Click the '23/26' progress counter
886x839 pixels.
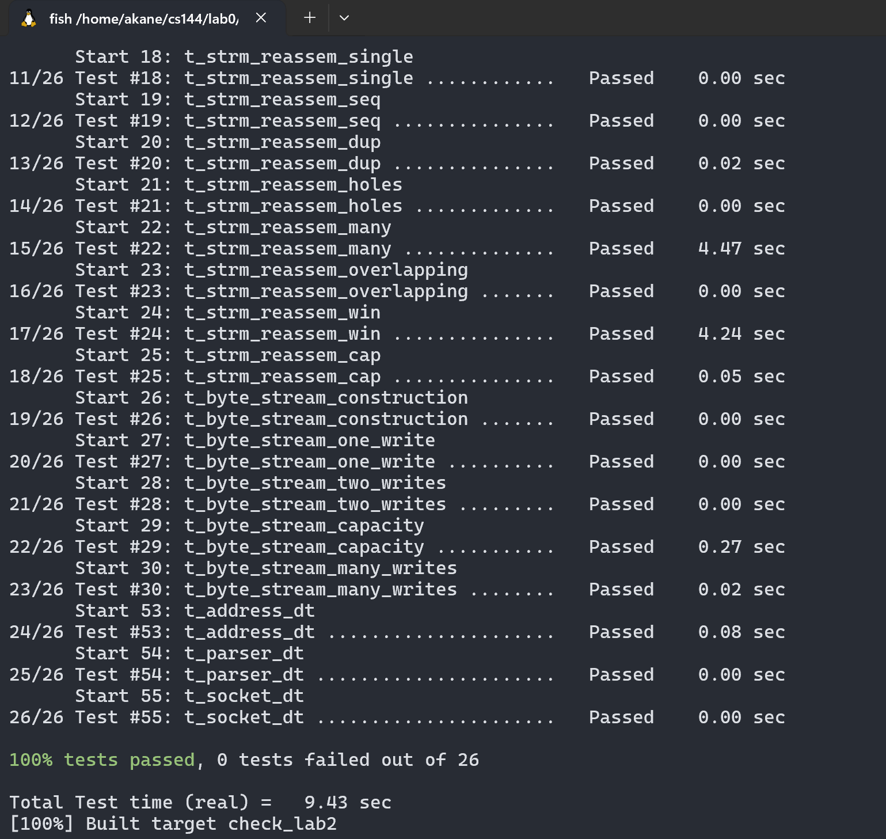(x=36, y=590)
